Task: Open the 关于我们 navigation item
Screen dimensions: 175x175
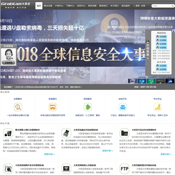Action: pyautogui.click(x=114, y=6)
